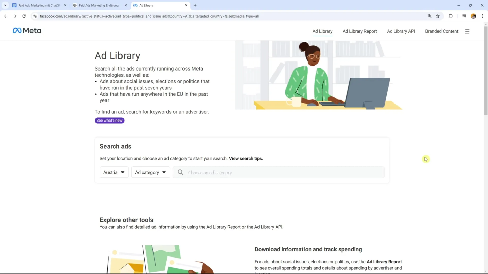Image resolution: width=488 pixels, height=274 pixels.
Task: Open the media control icon in toolbar
Action: coord(464,16)
